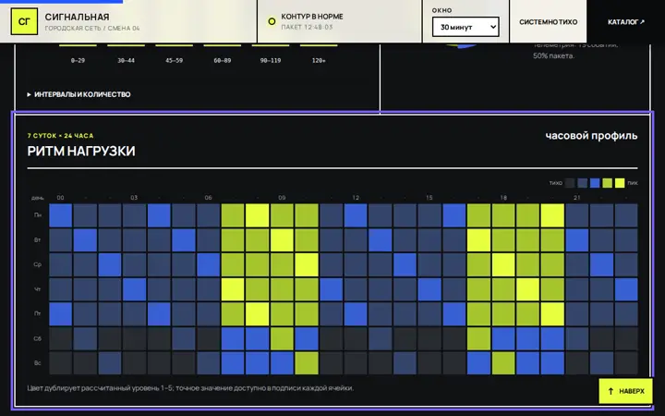This screenshot has height=416, width=665.
Task: Open the 'Окно' 30 минут dropdown
Action: (465, 27)
